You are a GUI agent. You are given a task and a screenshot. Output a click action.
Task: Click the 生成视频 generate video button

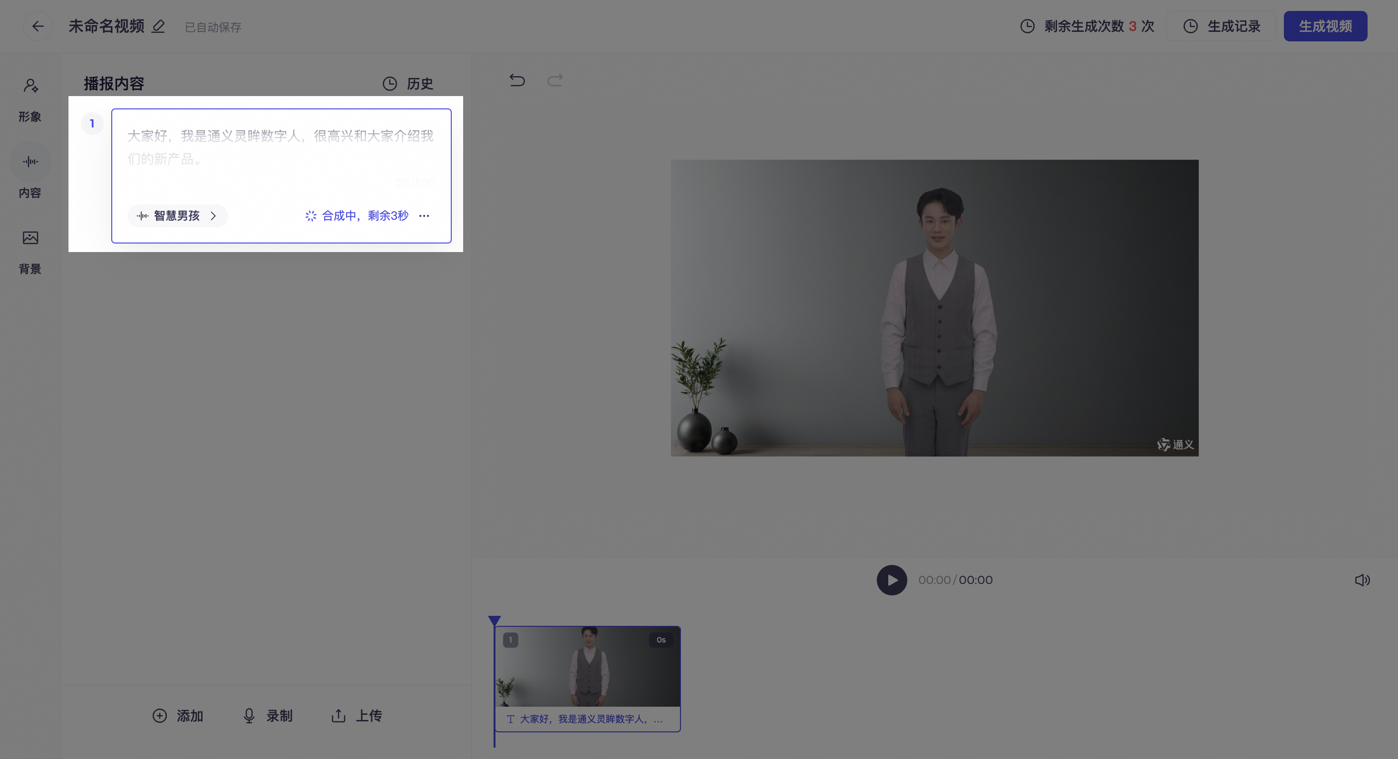click(x=1325, y=26)
